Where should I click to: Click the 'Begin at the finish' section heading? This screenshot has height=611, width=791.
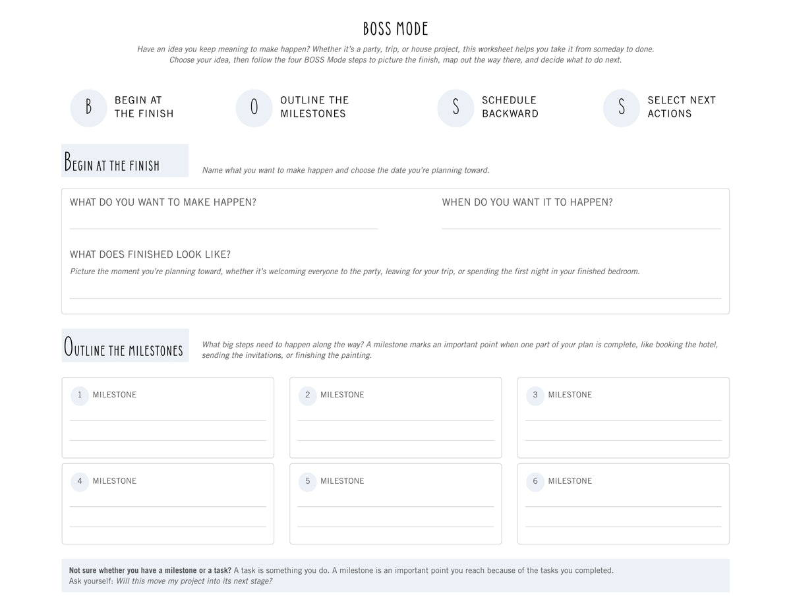tap(112, 162)
